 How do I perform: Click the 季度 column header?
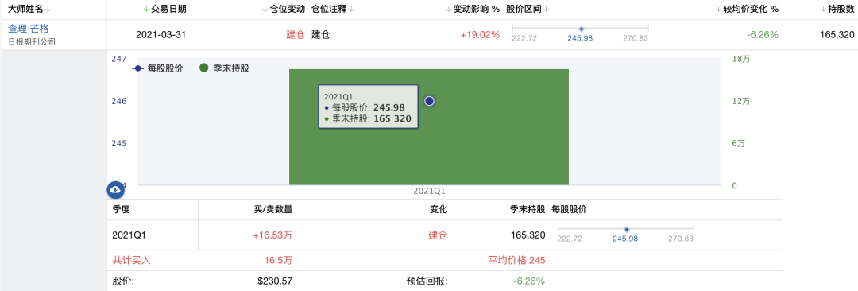coord(122,209)
